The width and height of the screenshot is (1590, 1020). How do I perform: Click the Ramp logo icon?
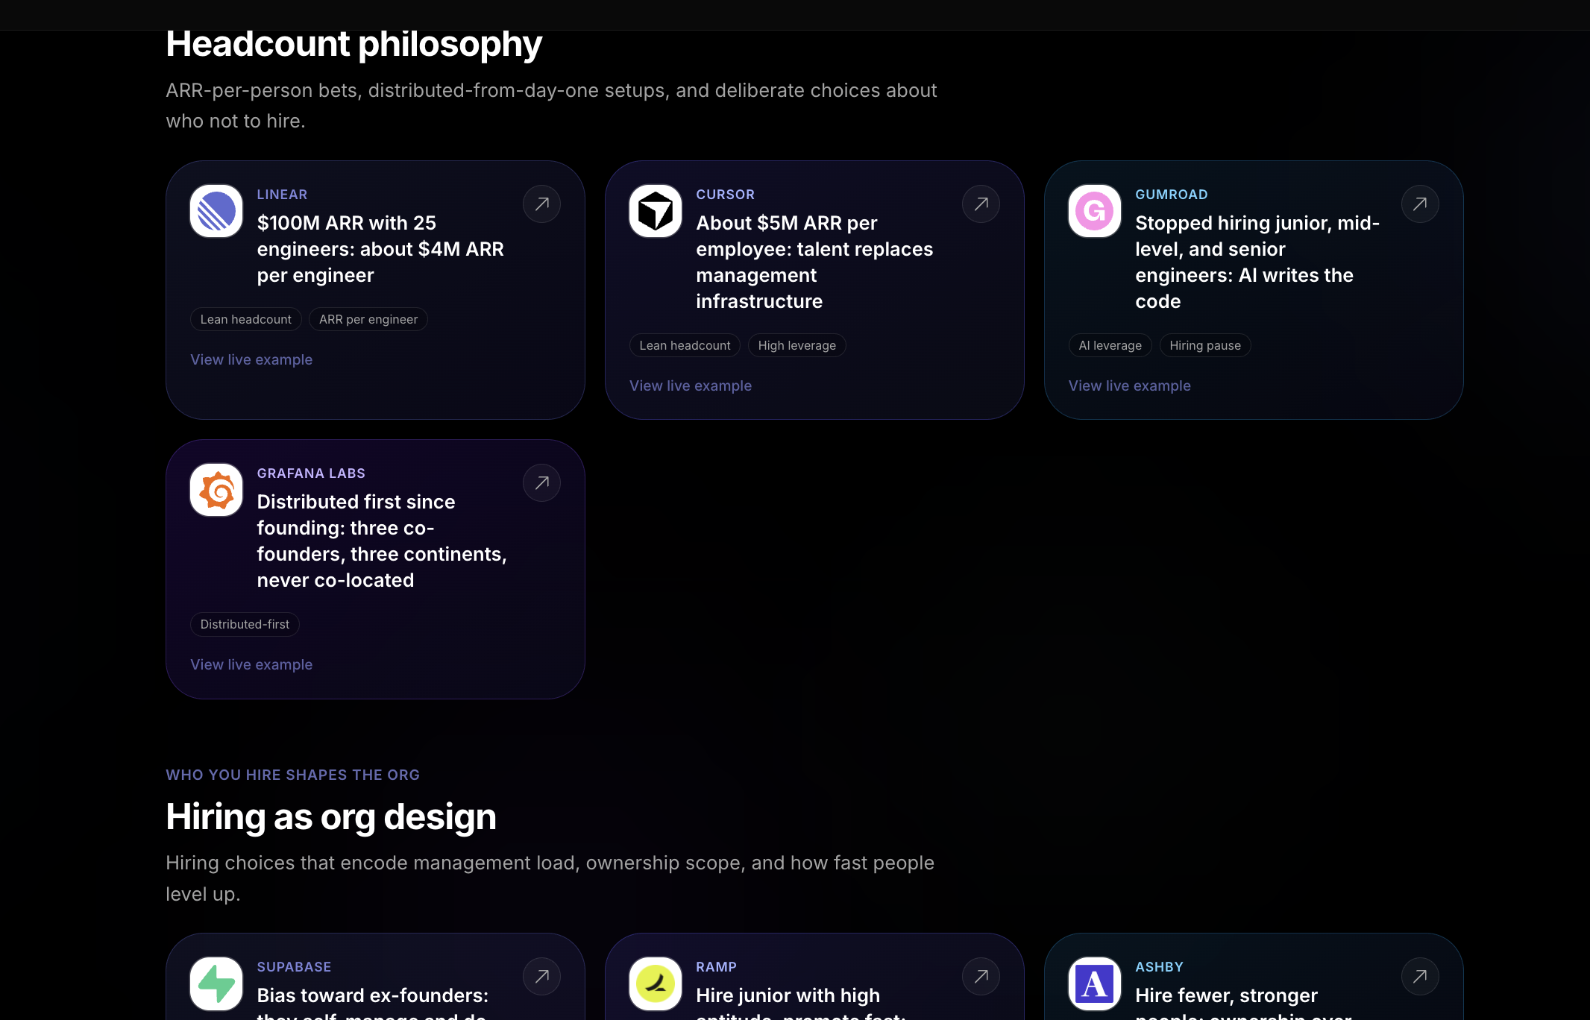656,983
